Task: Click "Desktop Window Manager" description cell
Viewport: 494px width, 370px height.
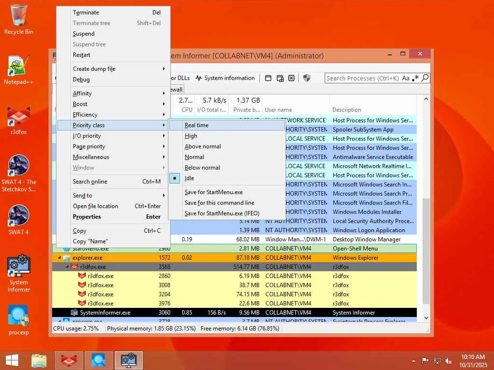Action: (367, 239)
